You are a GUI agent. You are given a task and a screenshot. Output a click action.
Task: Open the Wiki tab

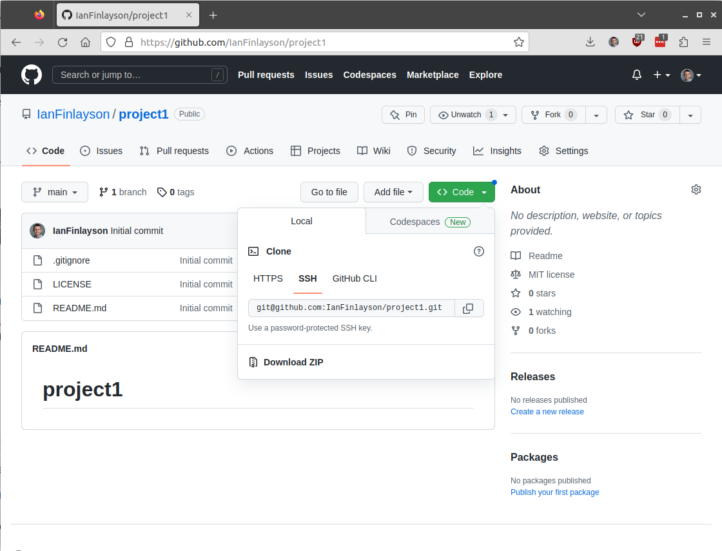tap(373, 151)
